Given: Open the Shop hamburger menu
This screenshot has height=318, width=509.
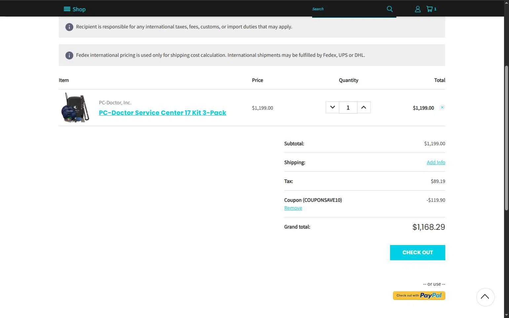Looking at the screenshot, I should pos(75,9).
